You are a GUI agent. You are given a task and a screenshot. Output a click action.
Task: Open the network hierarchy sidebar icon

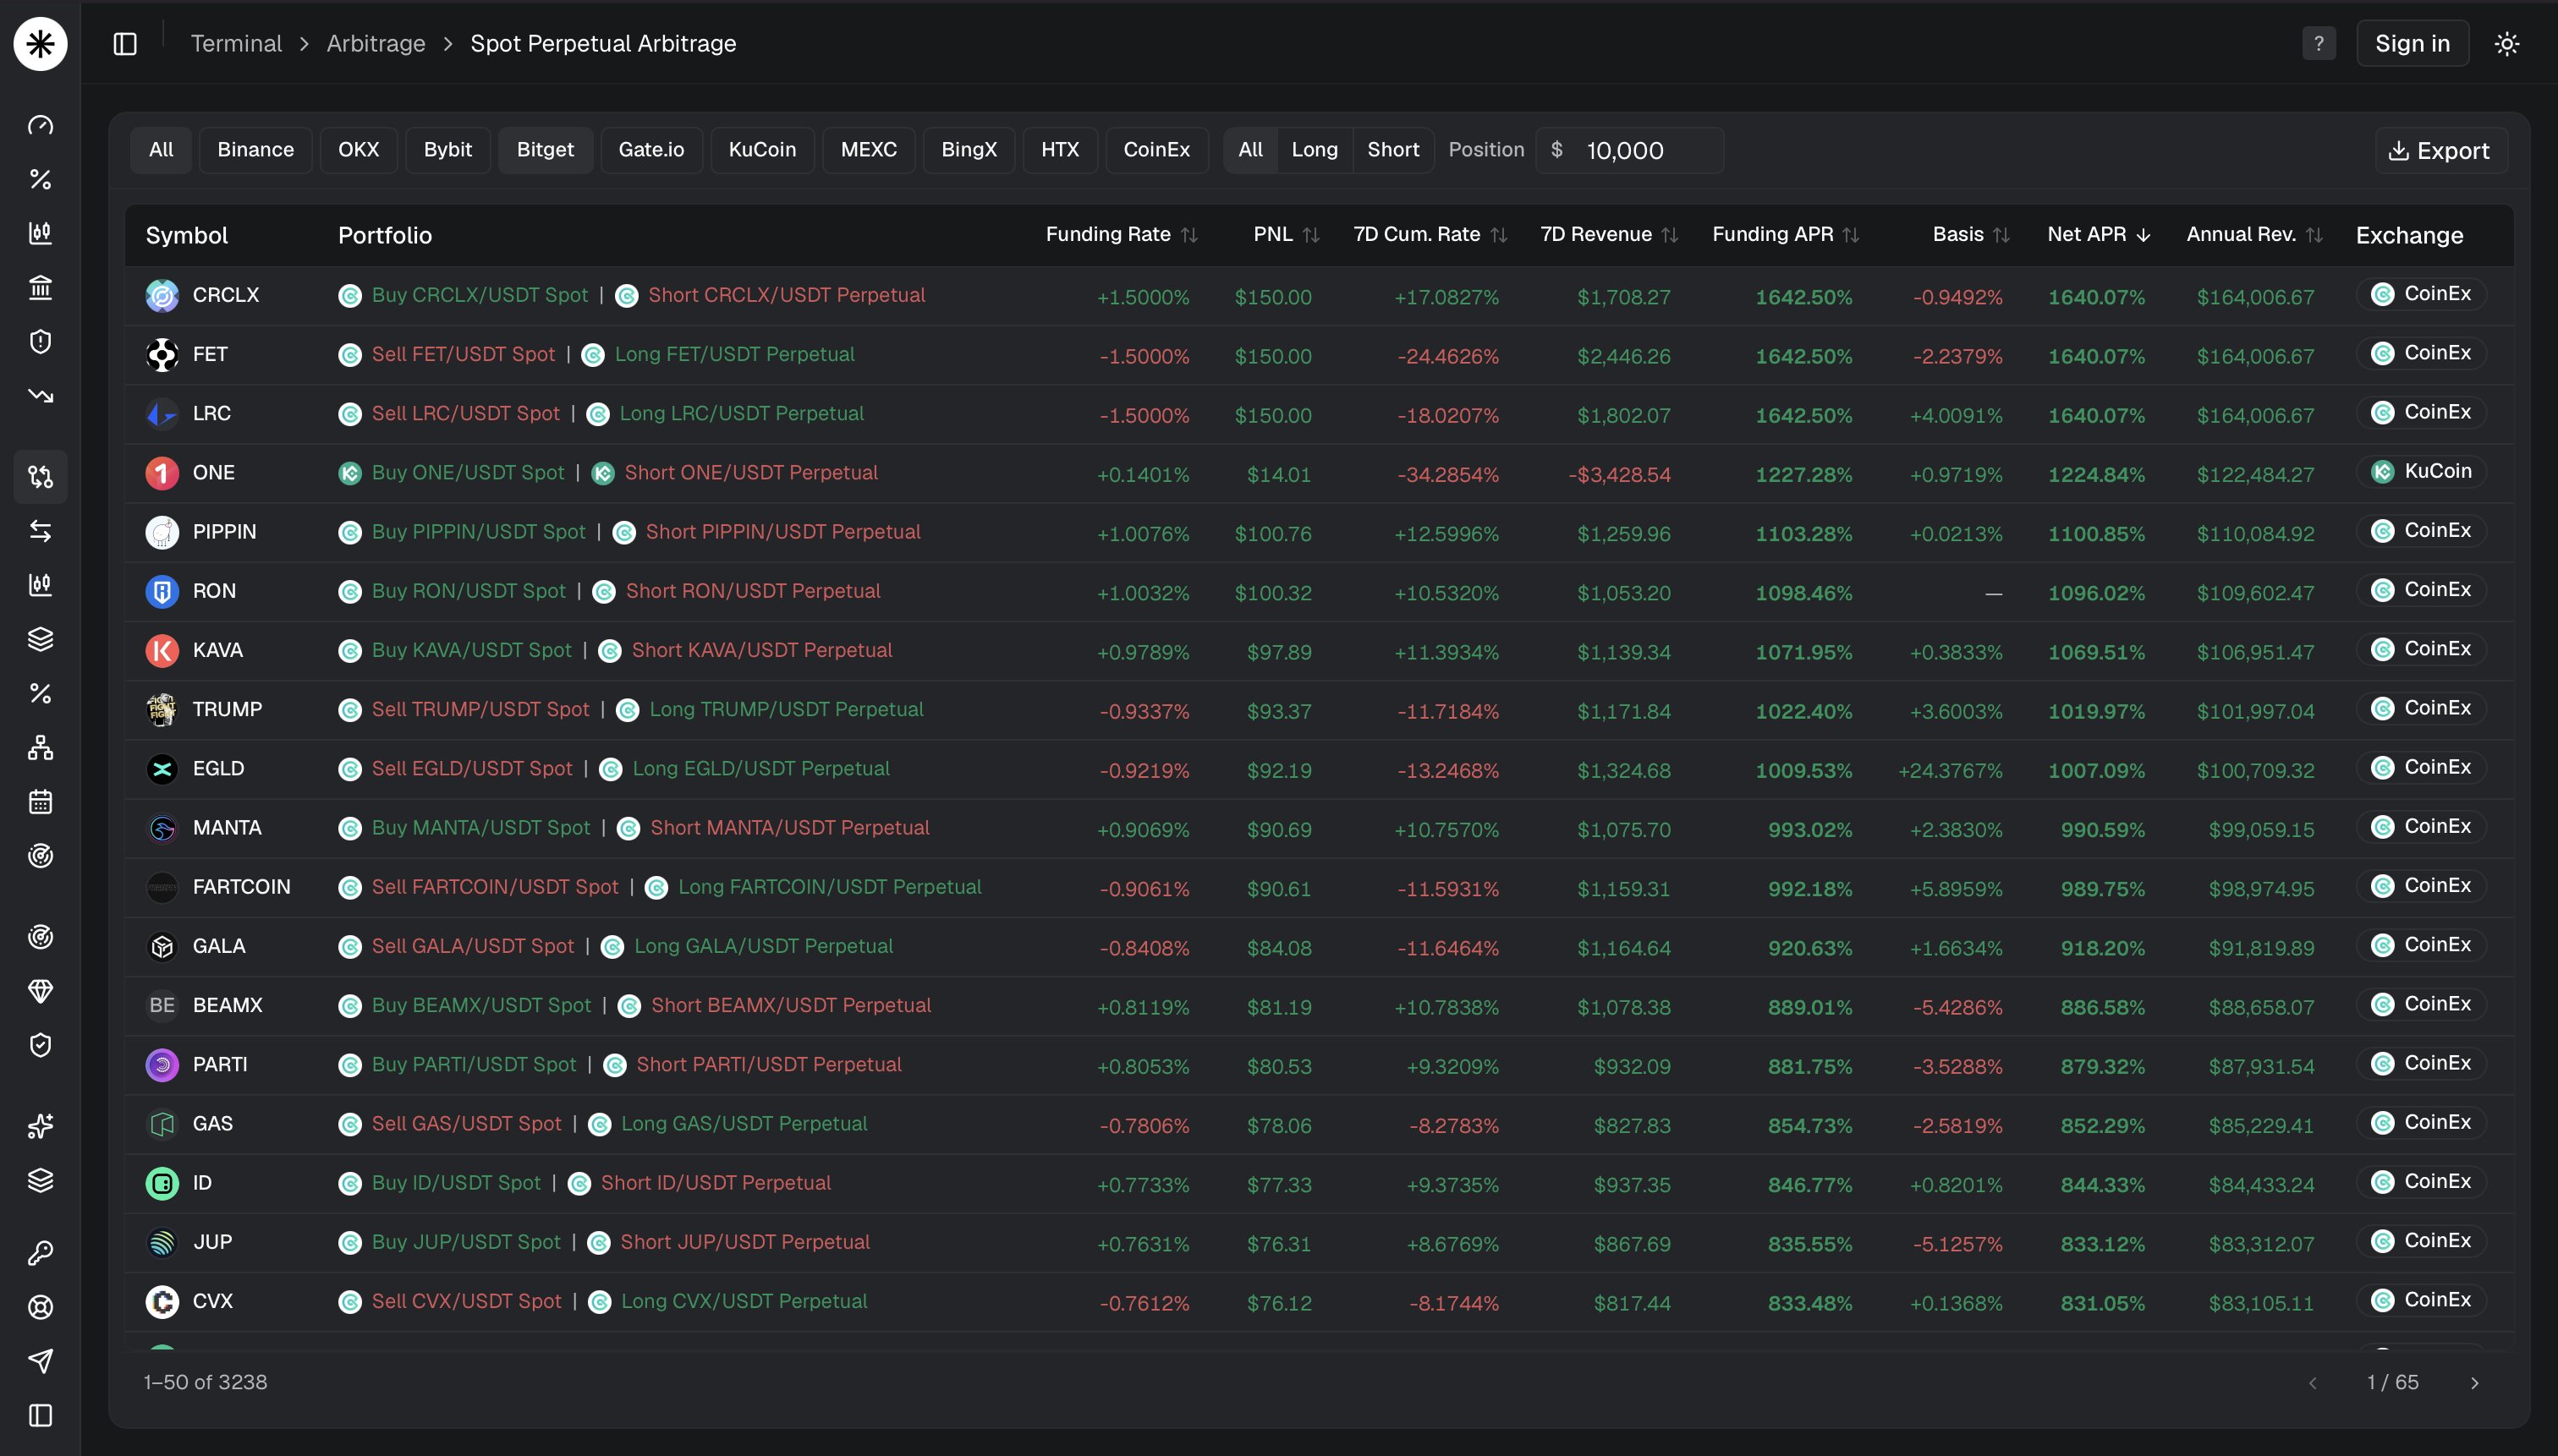pyautogui.click(x=40, y=748)
